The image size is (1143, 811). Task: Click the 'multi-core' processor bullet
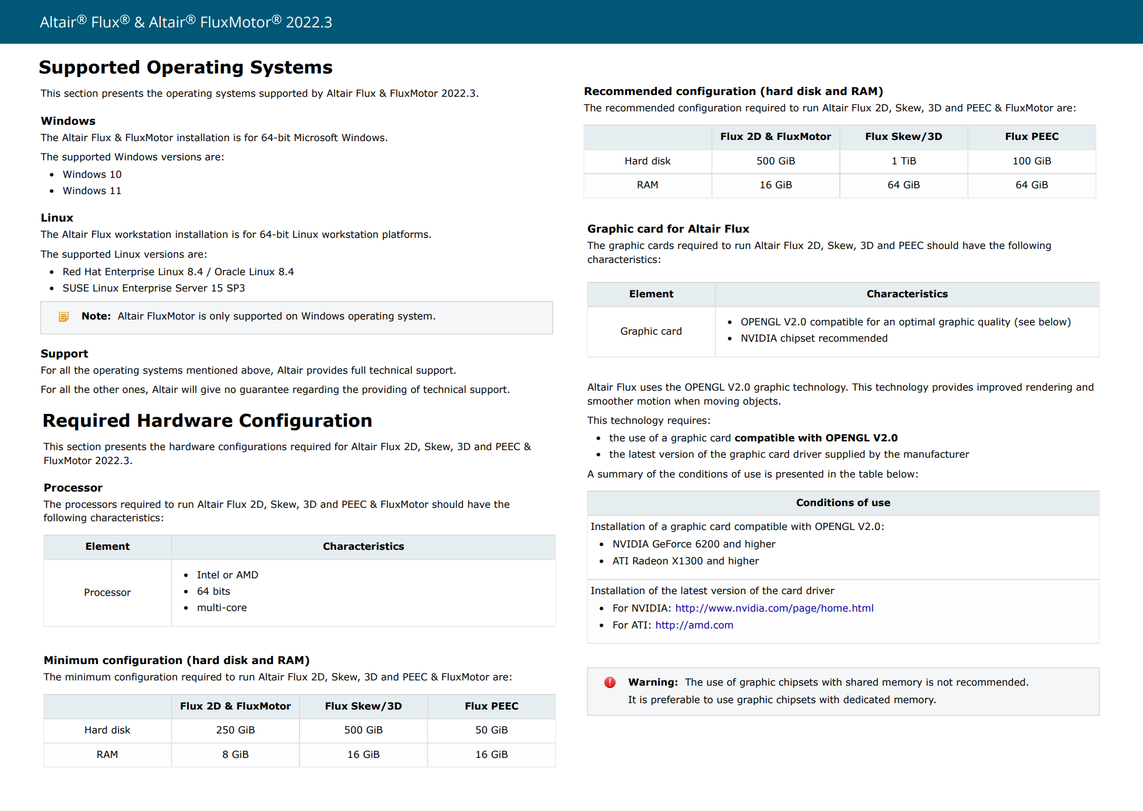222,608
